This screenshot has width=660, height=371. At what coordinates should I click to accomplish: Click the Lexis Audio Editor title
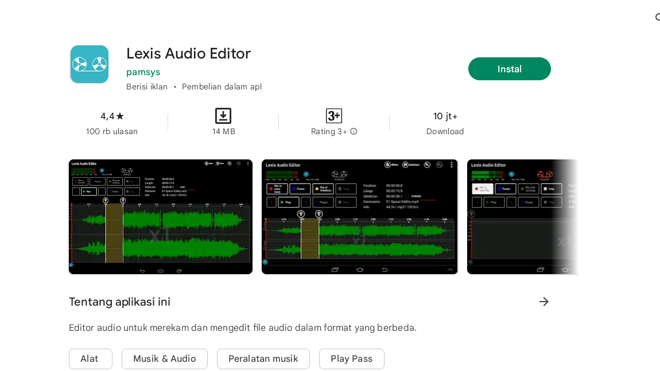tap(189, 53)
